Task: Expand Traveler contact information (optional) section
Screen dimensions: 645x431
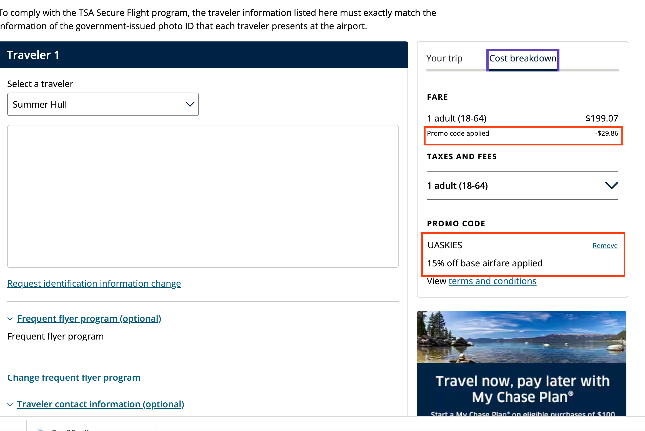Action: pos(101,404)
